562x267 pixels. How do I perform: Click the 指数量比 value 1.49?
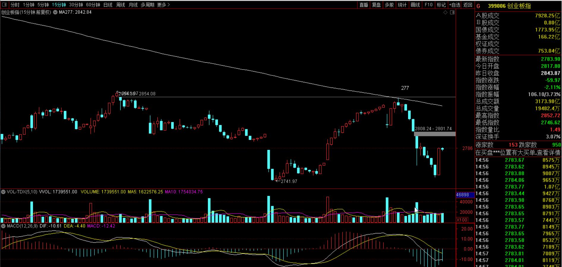555,129
